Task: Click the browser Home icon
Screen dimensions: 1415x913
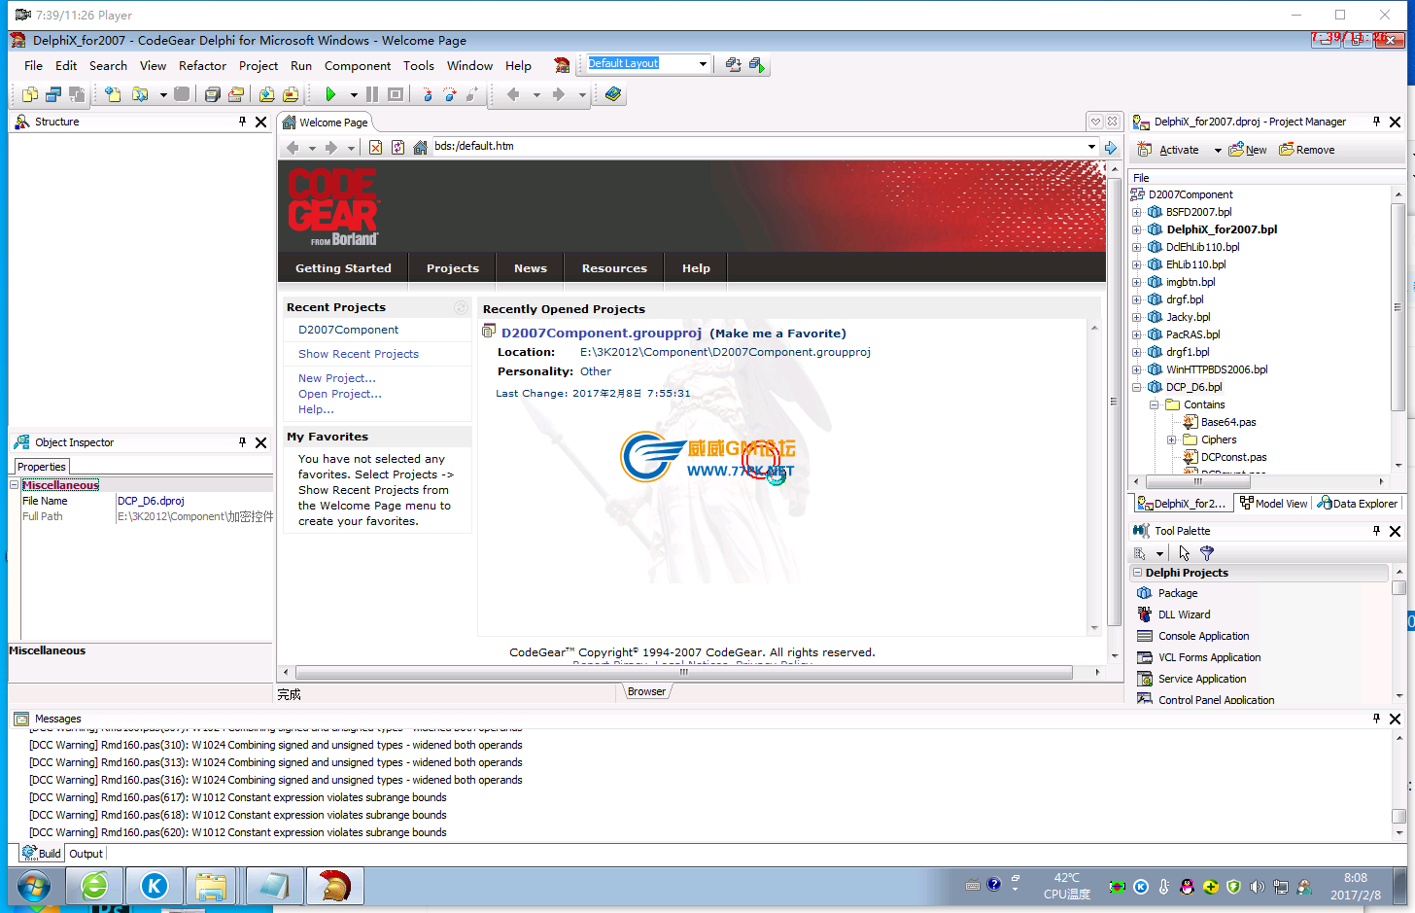Action: coord(420,147)
